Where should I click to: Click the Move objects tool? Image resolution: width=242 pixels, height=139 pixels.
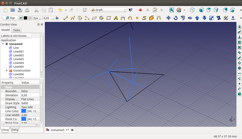pos(169,18)
